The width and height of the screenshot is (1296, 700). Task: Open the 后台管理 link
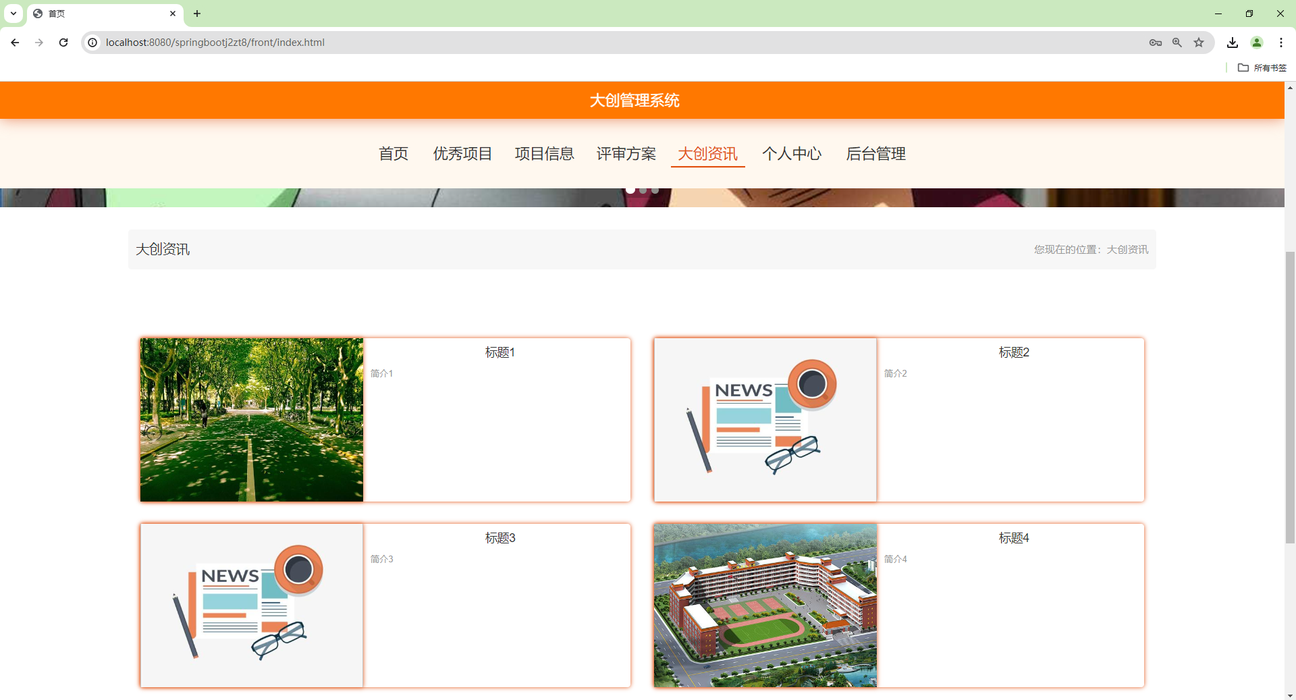[x=876, y=154]
